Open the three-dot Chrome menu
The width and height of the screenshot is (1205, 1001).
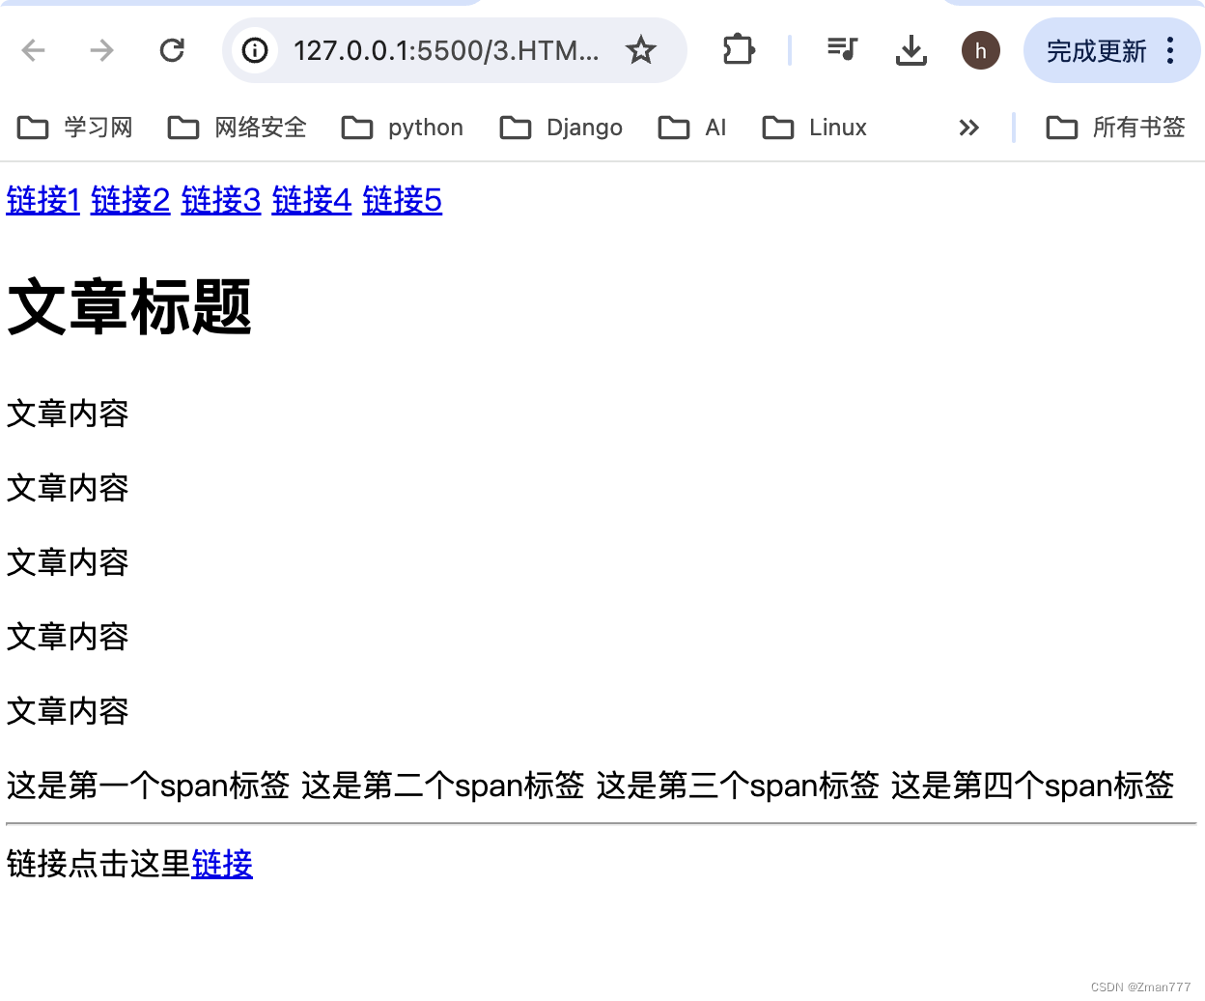click(x=1170, y=50)
